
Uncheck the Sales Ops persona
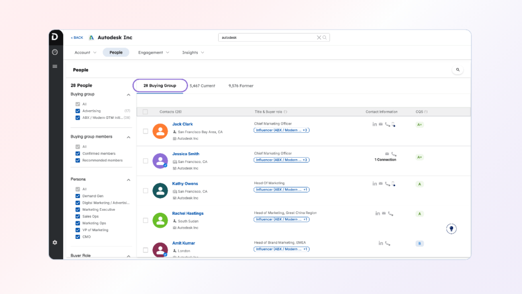pos(77,216)
